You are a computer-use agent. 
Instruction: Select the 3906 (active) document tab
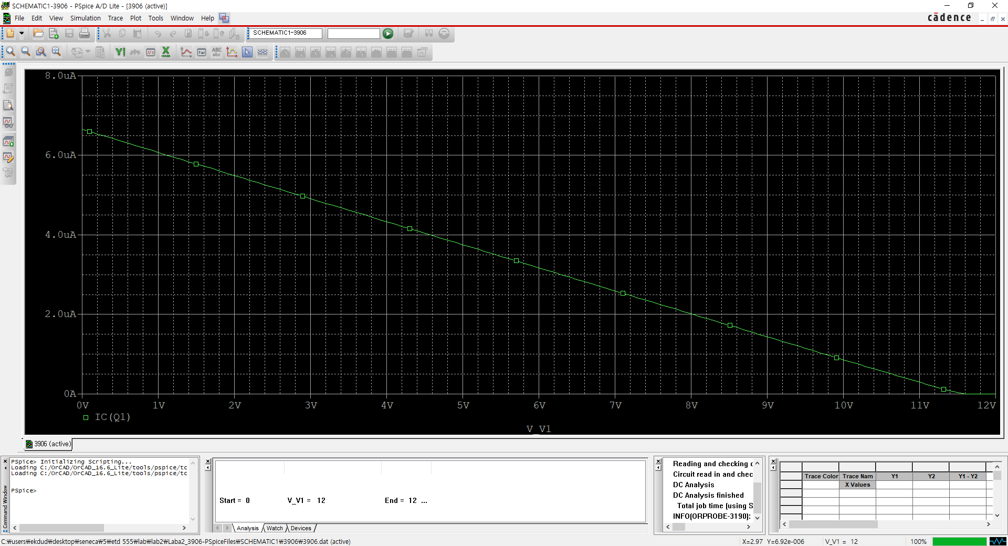click(x=48, y=444)
